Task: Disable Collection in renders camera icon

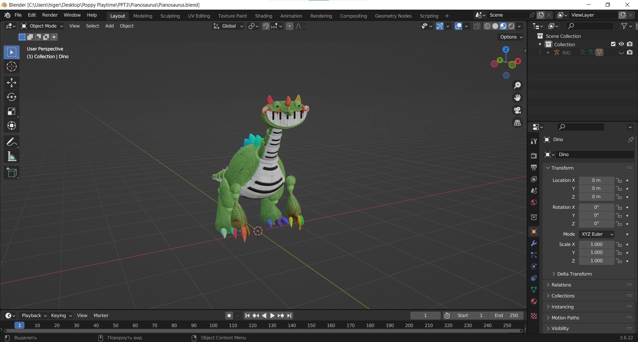Action: point(630,44)
